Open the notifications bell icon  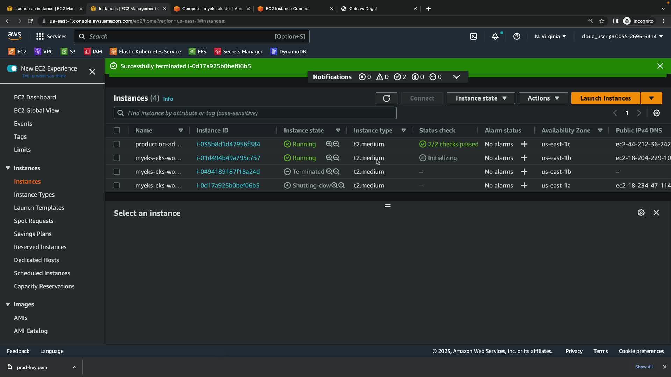495,36
